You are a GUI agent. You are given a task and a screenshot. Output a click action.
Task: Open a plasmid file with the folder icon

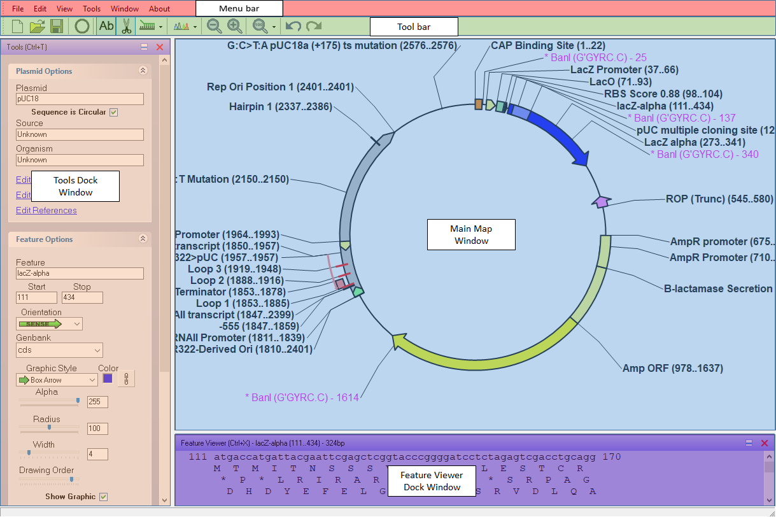[38, 26]
